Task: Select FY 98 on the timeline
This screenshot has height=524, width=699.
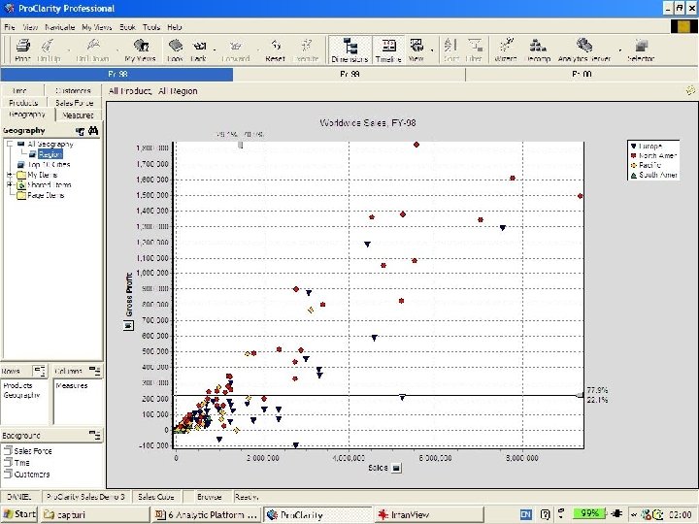Action: pyautogui.click(x=117, y=74)
